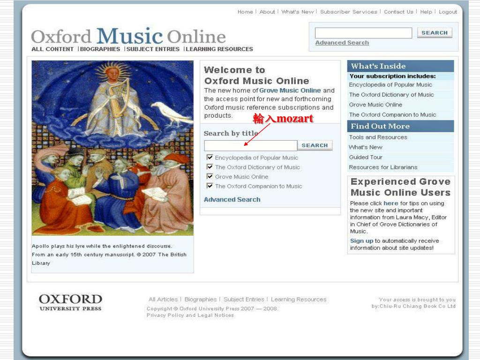Open Resources for Librarians link
This screenshot has width=480, height=360.
tap(383, 167)
